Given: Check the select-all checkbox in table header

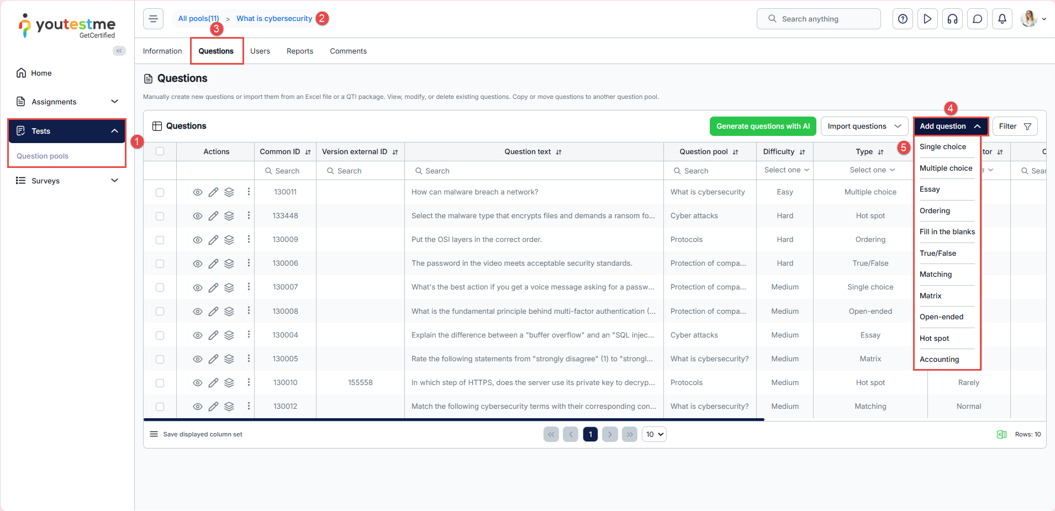Looking at the screenshot, I should (x=160, y=151).
